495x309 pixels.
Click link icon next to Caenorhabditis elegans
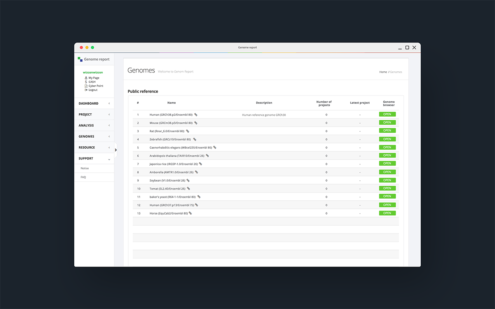(x=215, y=147)
